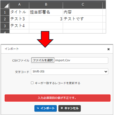Select column A header
The image size is (116, 115).
coord(19,4)
